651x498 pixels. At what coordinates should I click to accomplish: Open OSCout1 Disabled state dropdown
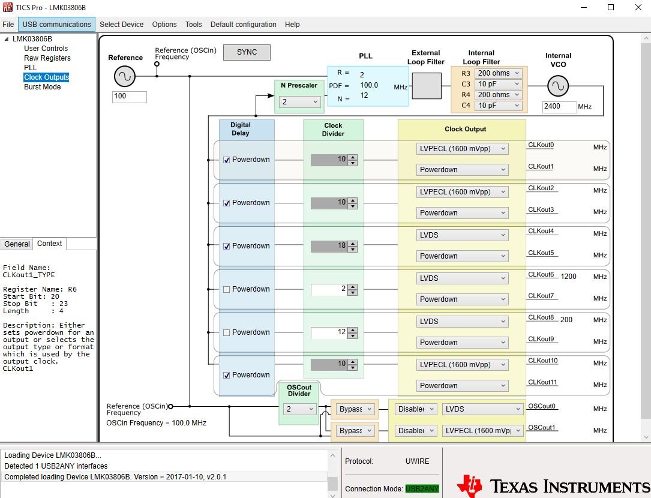point(416,431)
